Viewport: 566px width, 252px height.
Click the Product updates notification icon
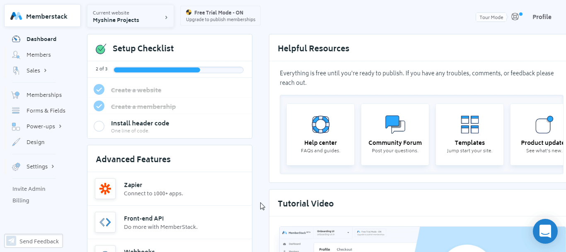(544, 125)
